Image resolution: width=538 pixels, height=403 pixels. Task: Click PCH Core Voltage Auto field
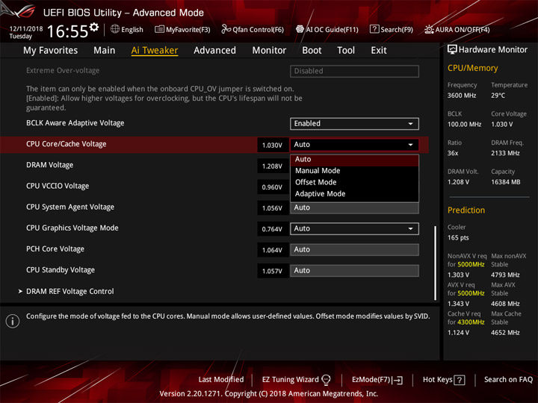pyautogui.click(x=354, y=250)
